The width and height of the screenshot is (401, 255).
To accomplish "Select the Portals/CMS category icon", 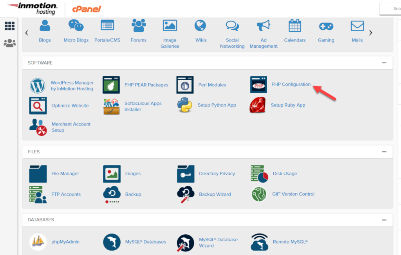I will [x=107, y=25].
